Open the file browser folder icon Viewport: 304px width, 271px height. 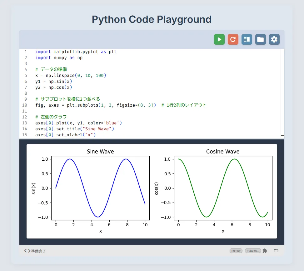click(260, 39)
